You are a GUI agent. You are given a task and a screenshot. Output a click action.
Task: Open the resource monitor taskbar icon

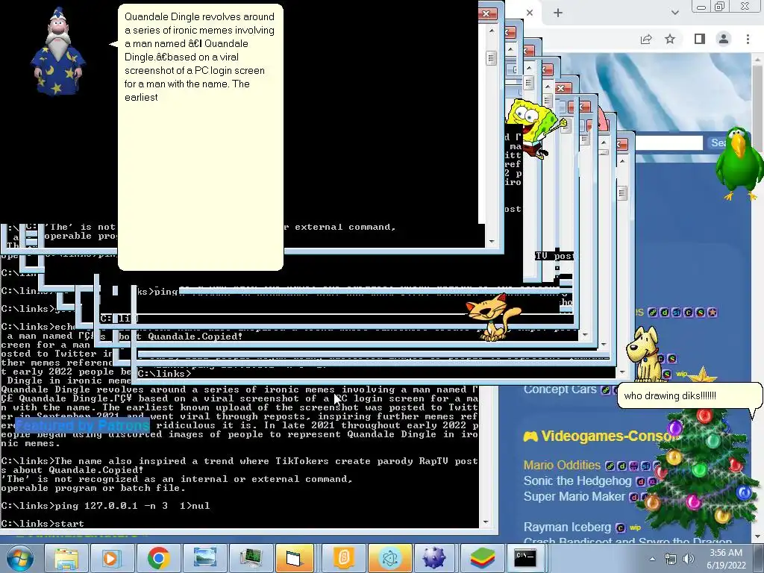tap(251, 558)
